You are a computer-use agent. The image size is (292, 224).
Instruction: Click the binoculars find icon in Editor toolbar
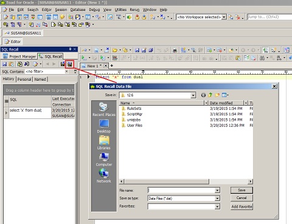tap(262, 58)
